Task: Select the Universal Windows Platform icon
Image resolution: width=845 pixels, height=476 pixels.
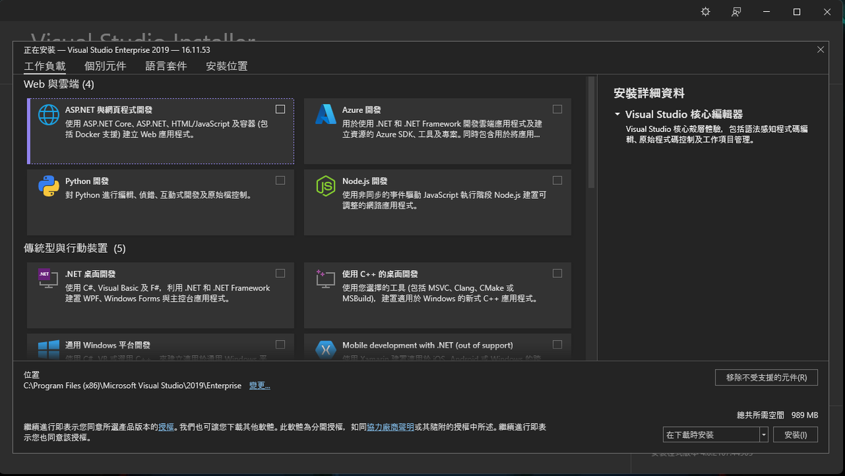Action: coord(48,349)
